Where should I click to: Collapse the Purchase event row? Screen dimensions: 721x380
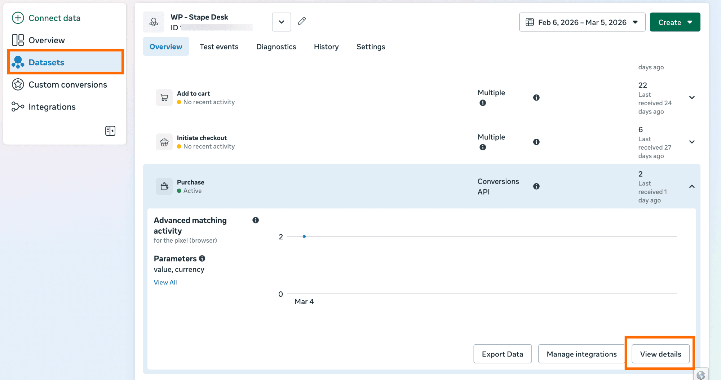(692, 186)
